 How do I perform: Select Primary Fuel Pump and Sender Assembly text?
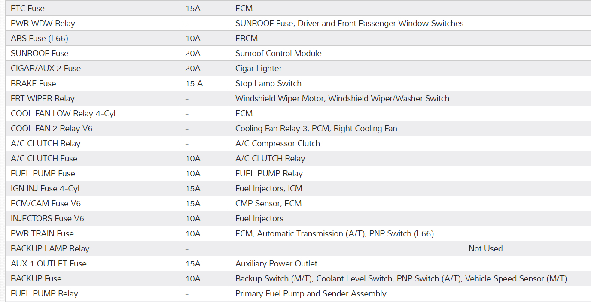(x=311, y=293)
